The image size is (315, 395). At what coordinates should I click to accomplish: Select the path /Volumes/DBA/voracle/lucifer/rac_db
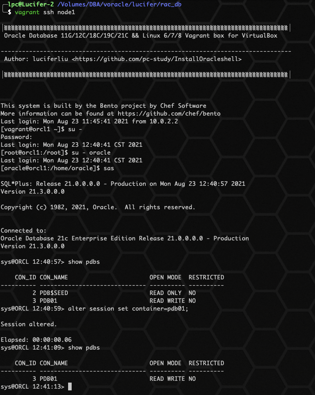pos(120,4)
